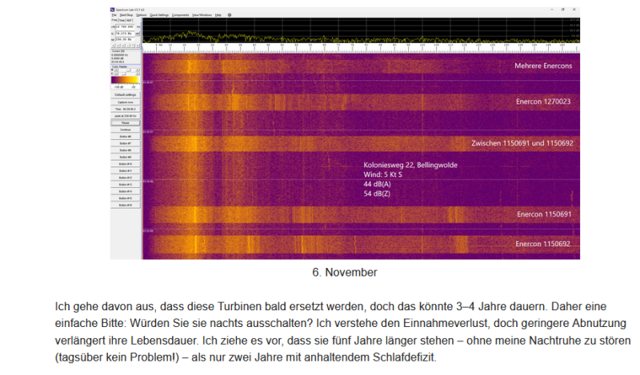This screenshot has height=375, width=640.
Task: Click the 'Enercon 1150691' label
Action: (x=544, y=214)
